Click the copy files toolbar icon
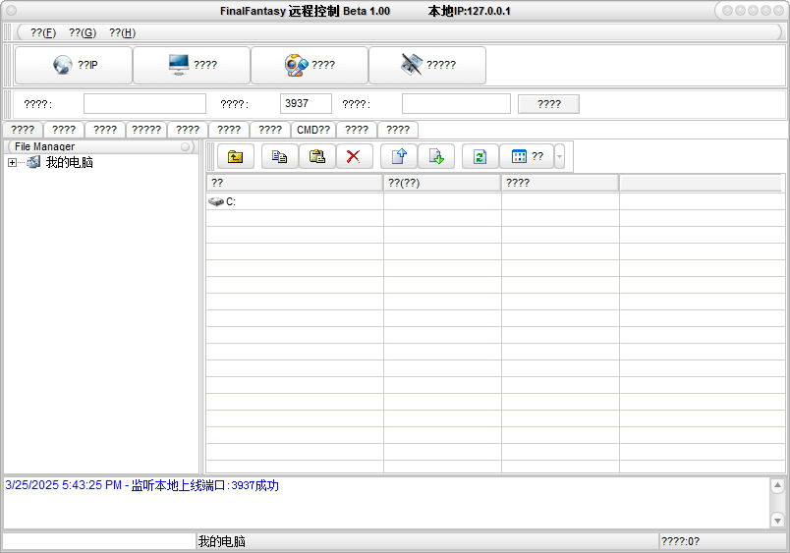This screenshot has width=790, height=553. click(x=279, y=156)
